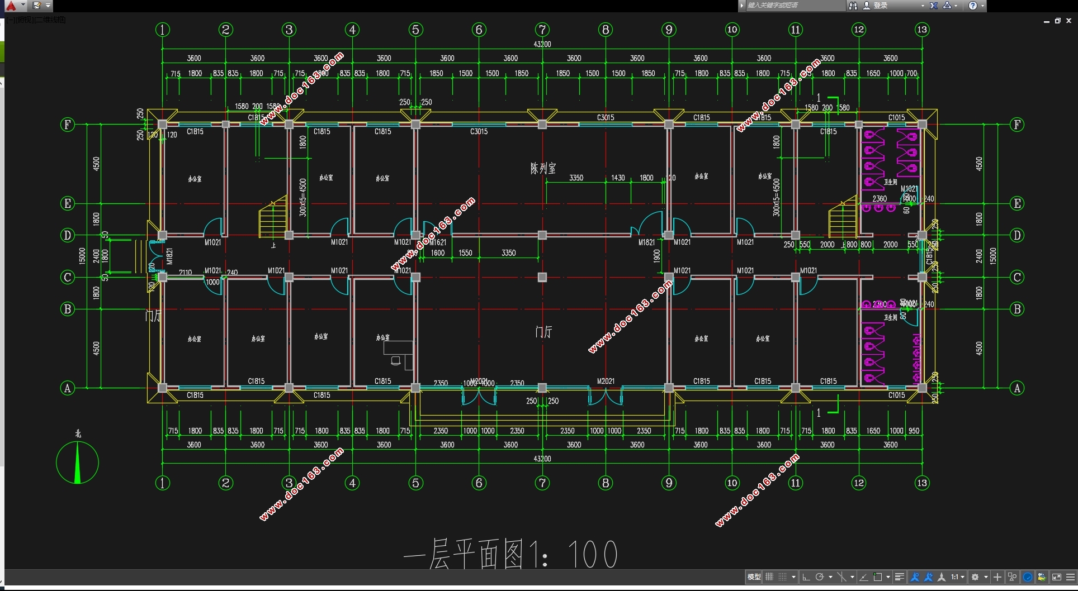Toggle 2D object snap square icon
1078x591 pixels.
[x=877, y=577]
